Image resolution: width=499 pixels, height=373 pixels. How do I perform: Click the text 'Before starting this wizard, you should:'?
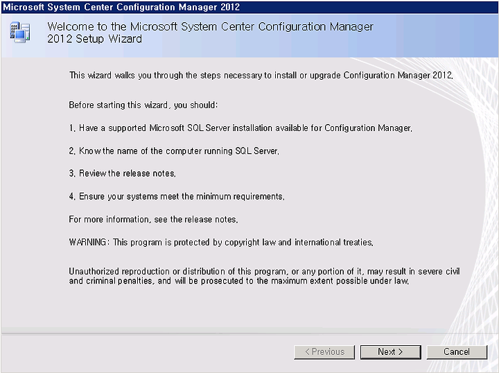point(143,105)
